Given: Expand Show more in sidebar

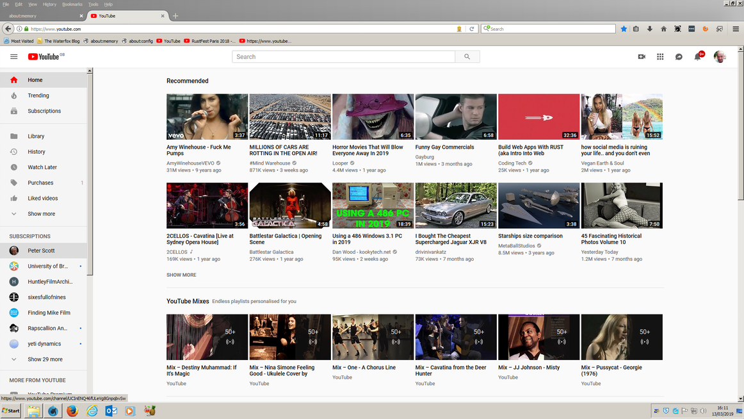Looking at the screenshot, I should pos(44,214).
